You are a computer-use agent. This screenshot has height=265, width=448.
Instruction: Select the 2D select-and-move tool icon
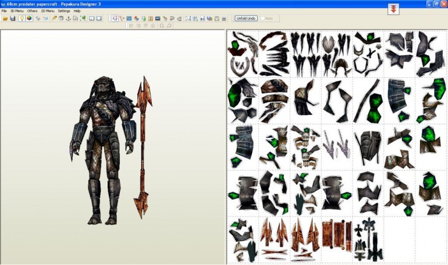115,19
